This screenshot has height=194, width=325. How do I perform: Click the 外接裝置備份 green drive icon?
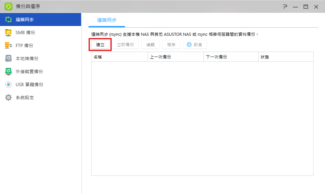8,71
